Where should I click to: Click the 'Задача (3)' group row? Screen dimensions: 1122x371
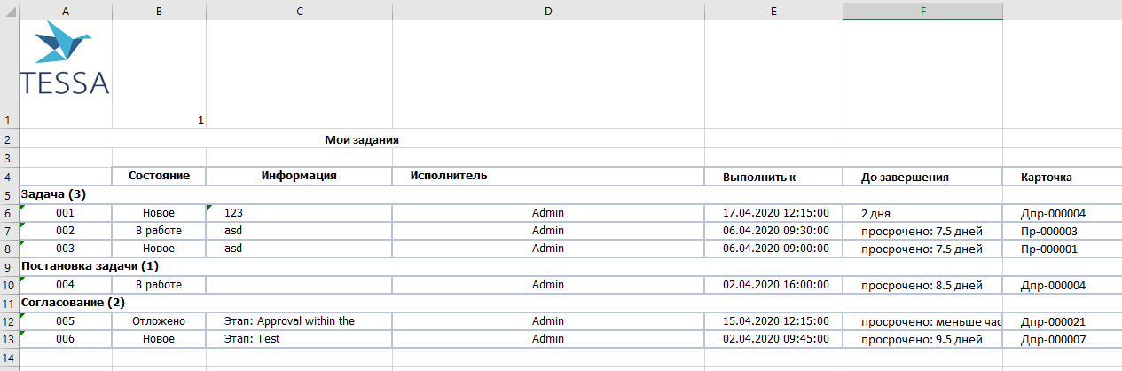pyautogui.click(x=53, y=194)
